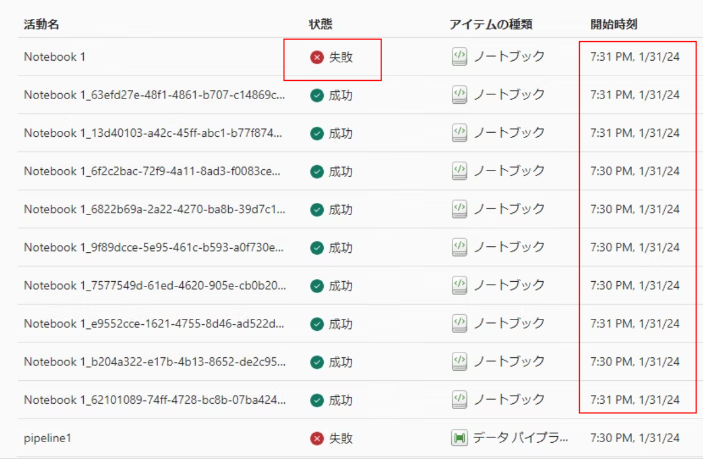703x461 pixels.
Task: Sort by アイテムの種類 column header
Action: pos(491,24)
